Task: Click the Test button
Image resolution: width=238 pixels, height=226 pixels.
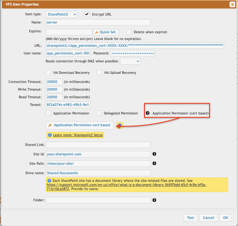Action: (190, 218)
